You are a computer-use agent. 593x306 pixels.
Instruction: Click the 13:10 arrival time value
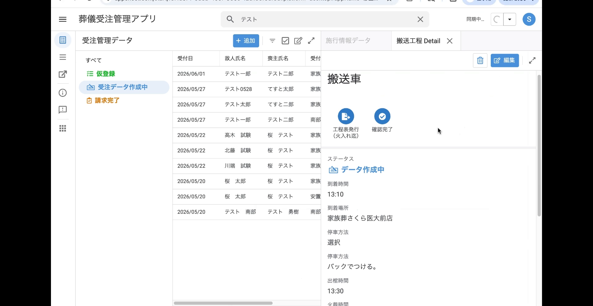tap(335, 194)
